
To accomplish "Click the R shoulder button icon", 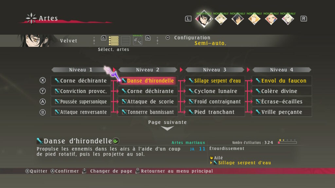I will [x=304, y=19].
